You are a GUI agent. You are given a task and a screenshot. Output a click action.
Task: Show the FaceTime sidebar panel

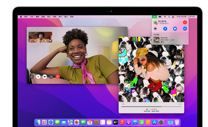tap(32, 77)
